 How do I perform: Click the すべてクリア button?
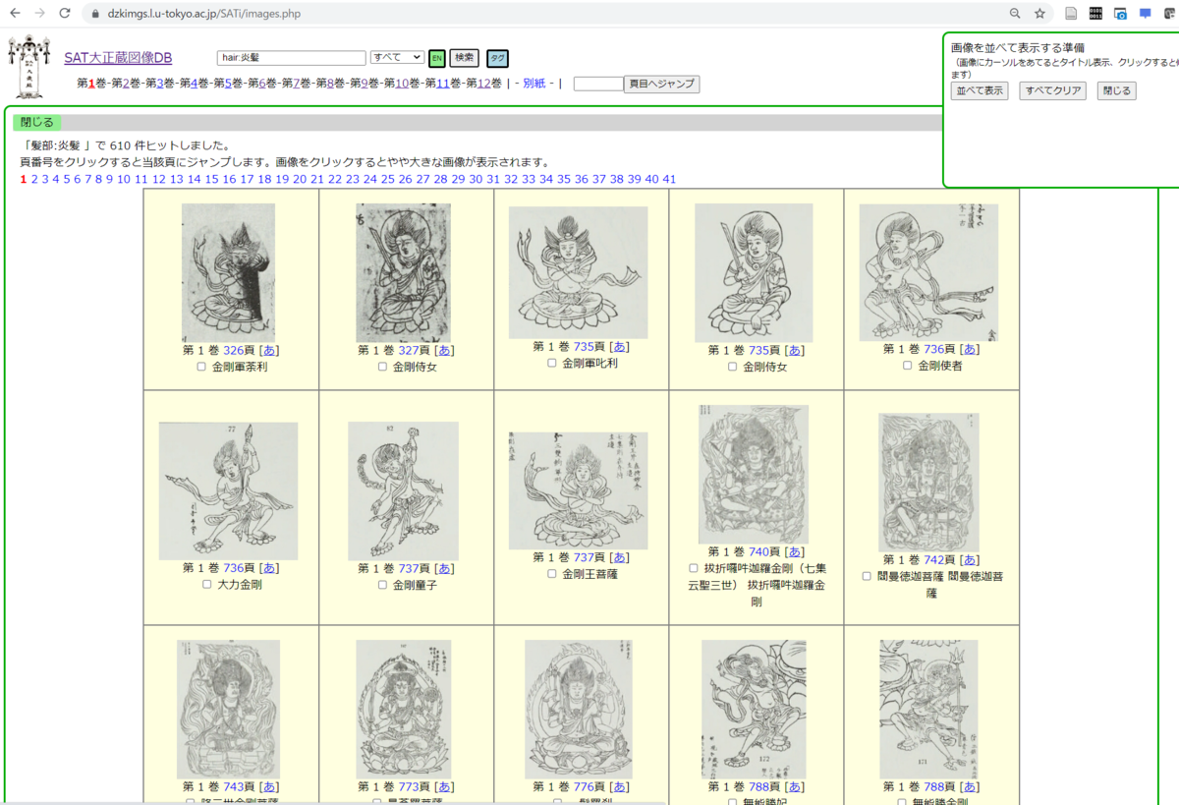tap(1052, 90)
